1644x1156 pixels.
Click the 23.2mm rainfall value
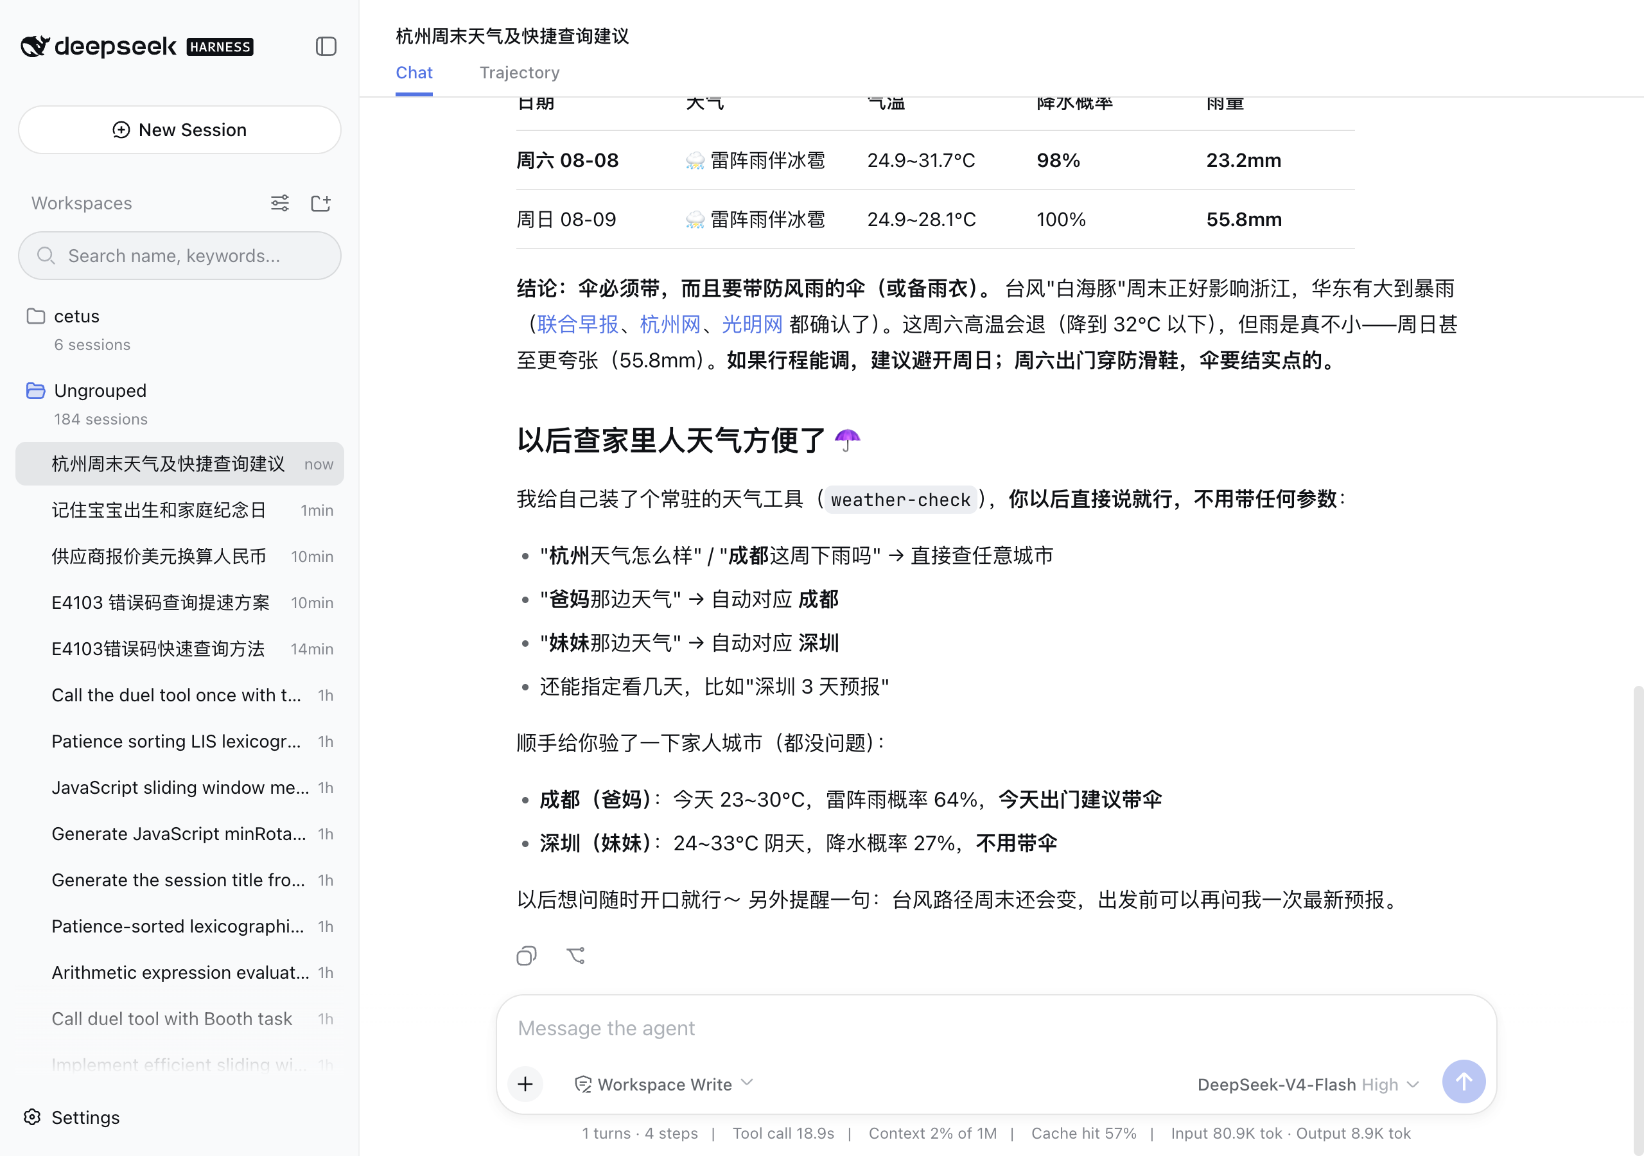(x=1244, y=161)
